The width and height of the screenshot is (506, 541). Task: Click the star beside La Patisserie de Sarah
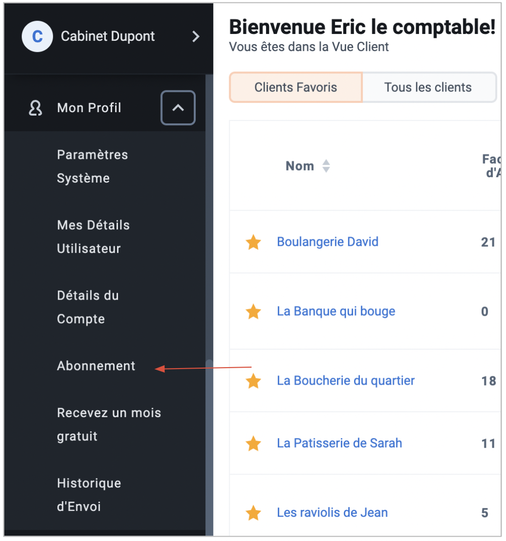point(253,443)
